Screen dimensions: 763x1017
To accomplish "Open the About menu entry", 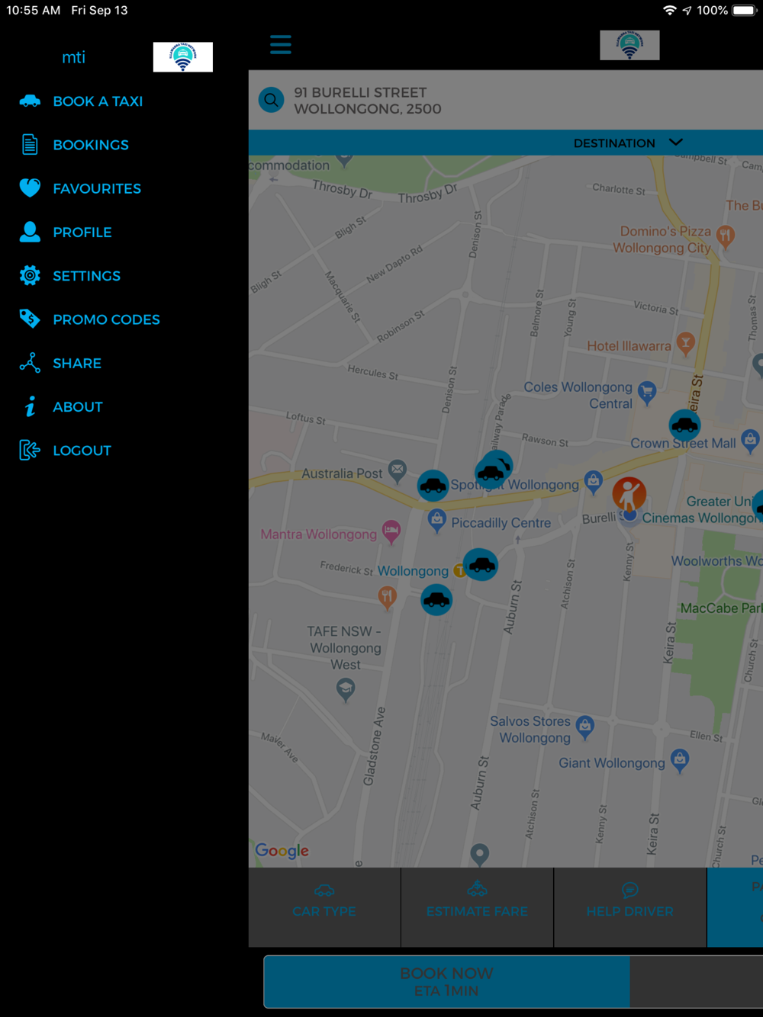I will [78, 407].
